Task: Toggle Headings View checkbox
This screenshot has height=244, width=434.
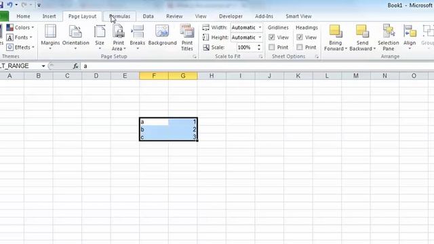Action: coord(300,37)
